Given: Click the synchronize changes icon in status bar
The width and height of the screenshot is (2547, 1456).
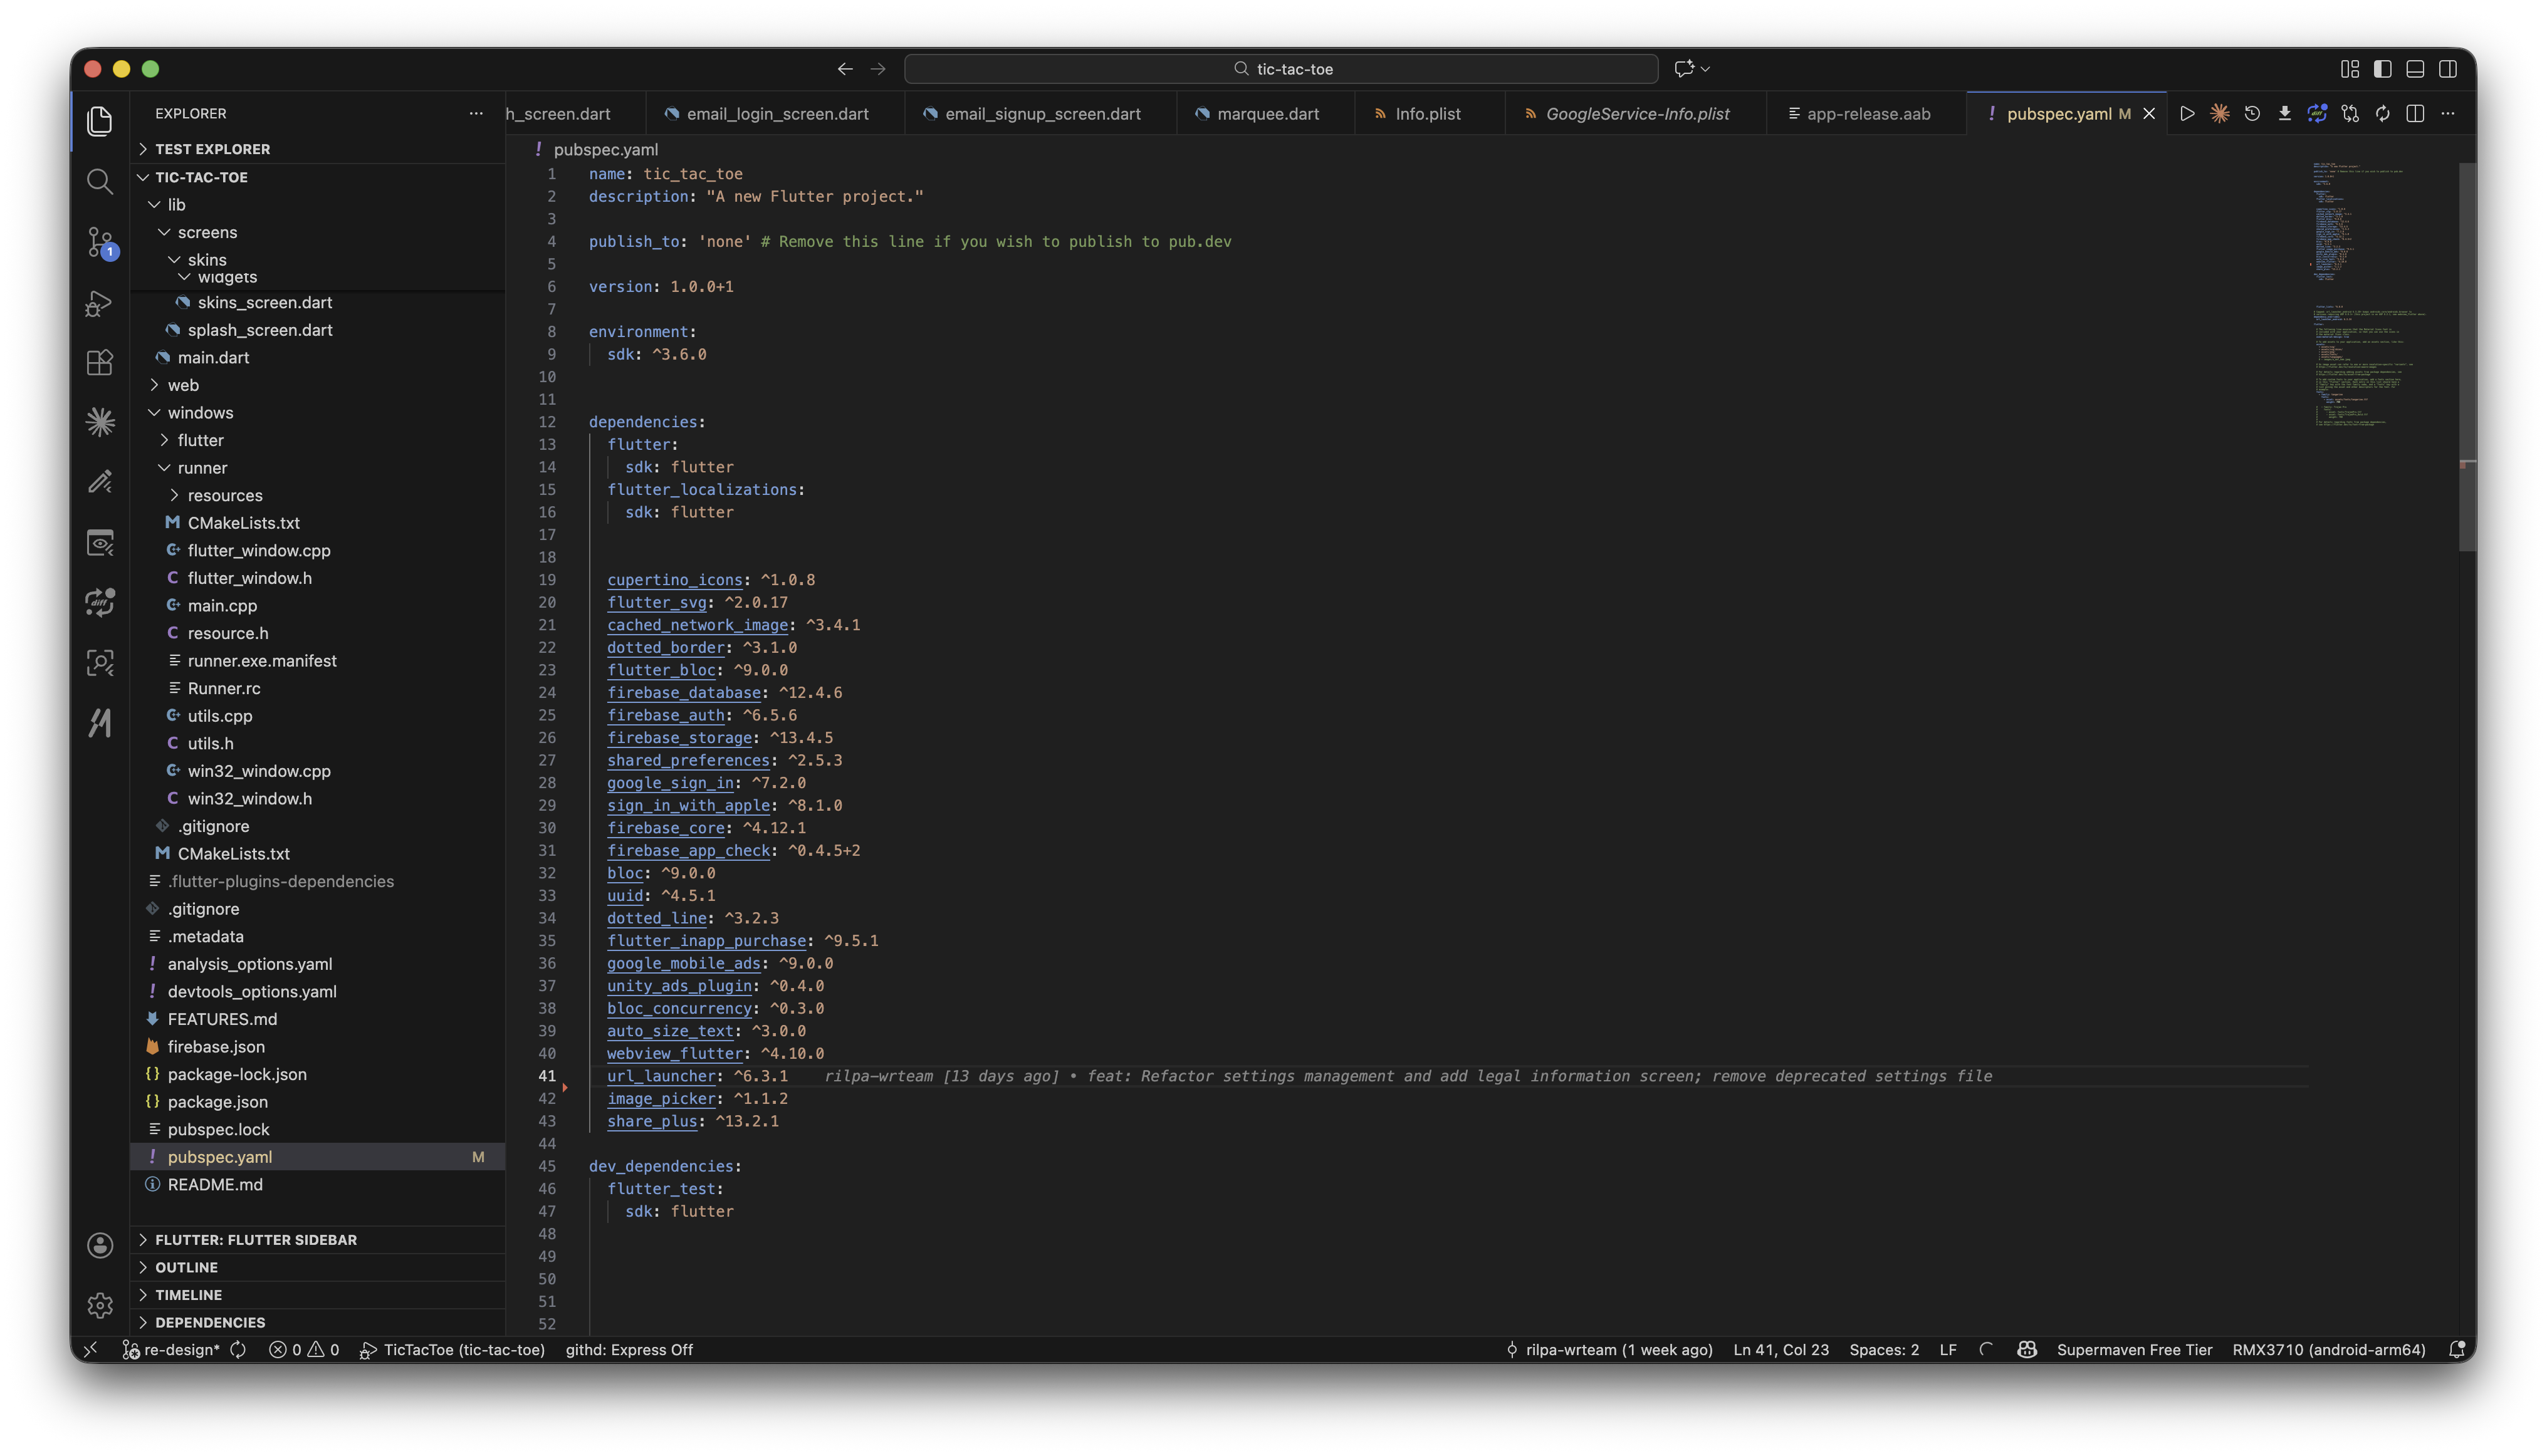Looking at the screenshot, I should click(x=238, y=1350).
